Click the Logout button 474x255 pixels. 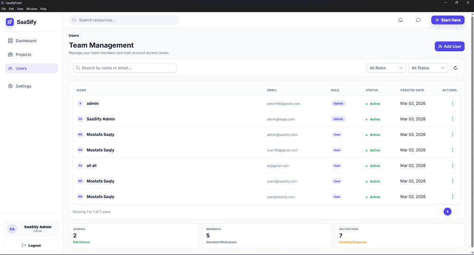coord(31,245)
